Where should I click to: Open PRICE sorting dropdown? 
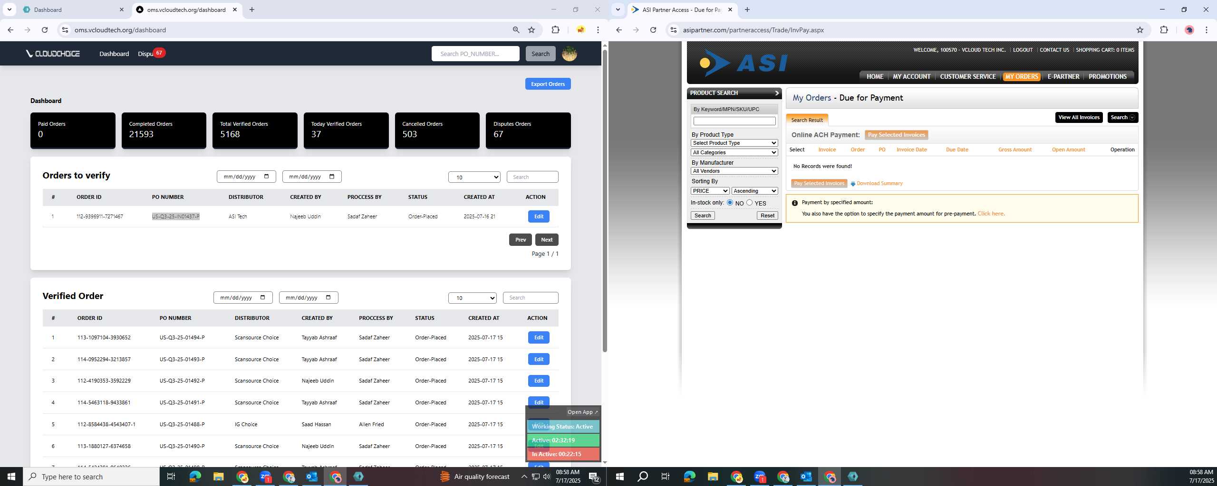point(710,191)
